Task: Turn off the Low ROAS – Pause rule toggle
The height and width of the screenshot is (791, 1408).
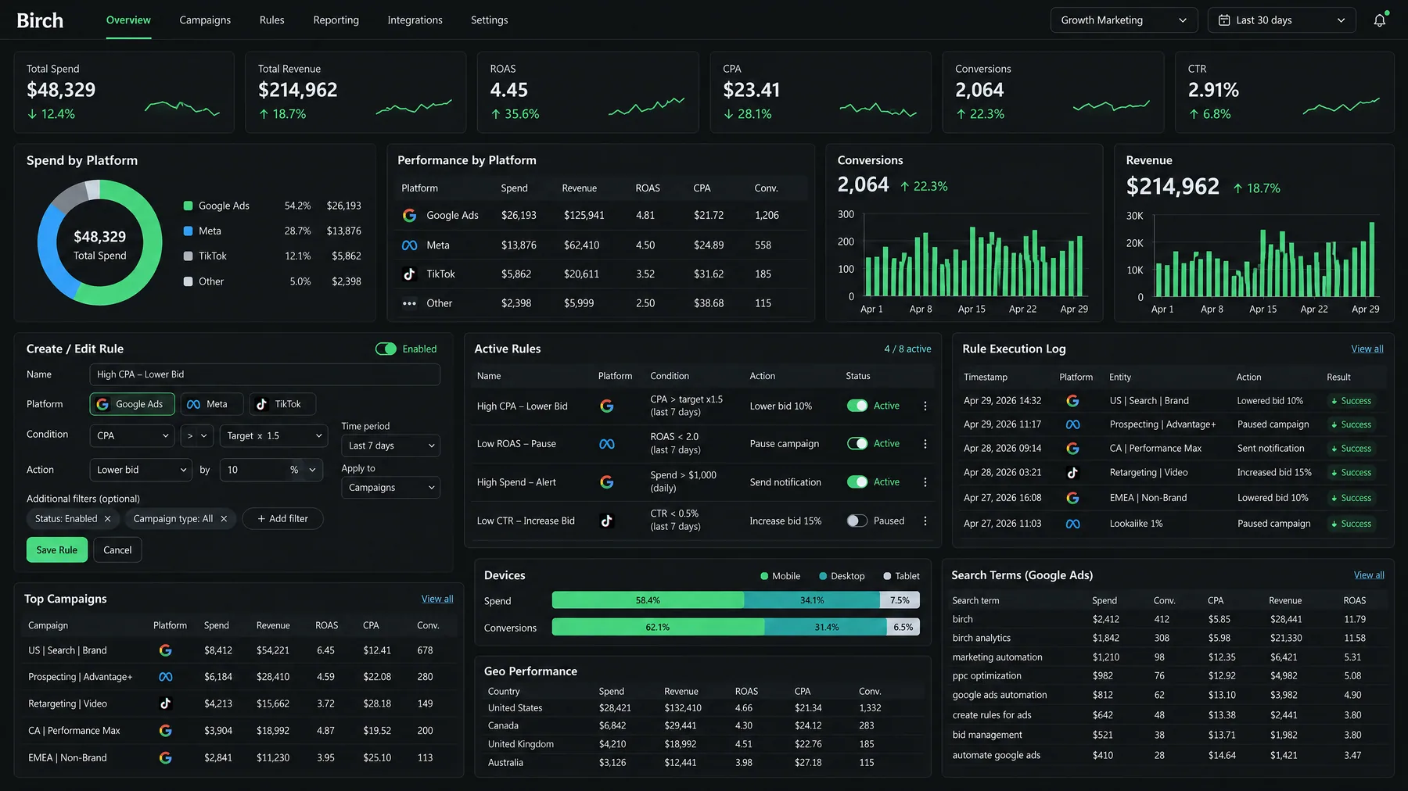Action: point(857,443)
